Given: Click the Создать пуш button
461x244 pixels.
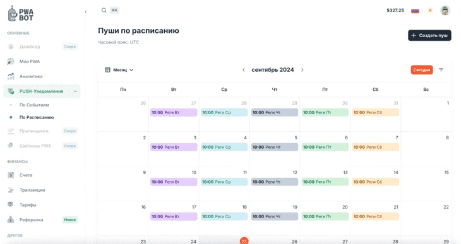Looking at the screenshot, I should 429,35.
